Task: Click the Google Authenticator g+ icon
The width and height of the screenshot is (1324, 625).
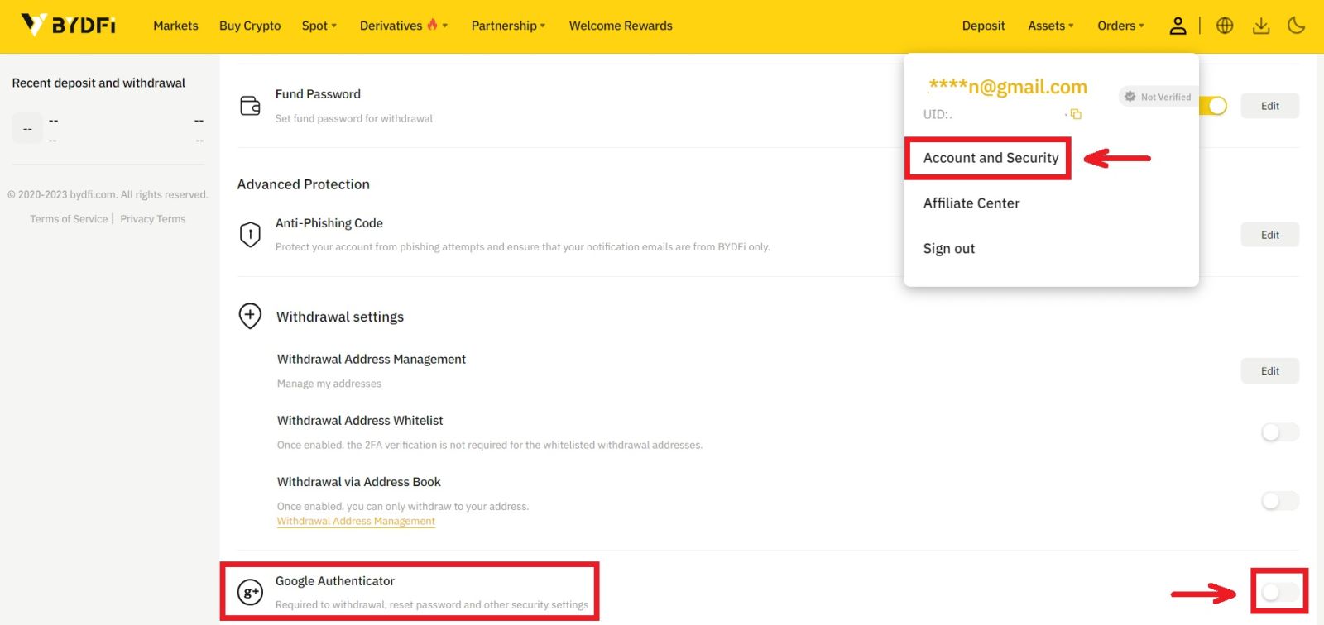Action: coord(250,592)
